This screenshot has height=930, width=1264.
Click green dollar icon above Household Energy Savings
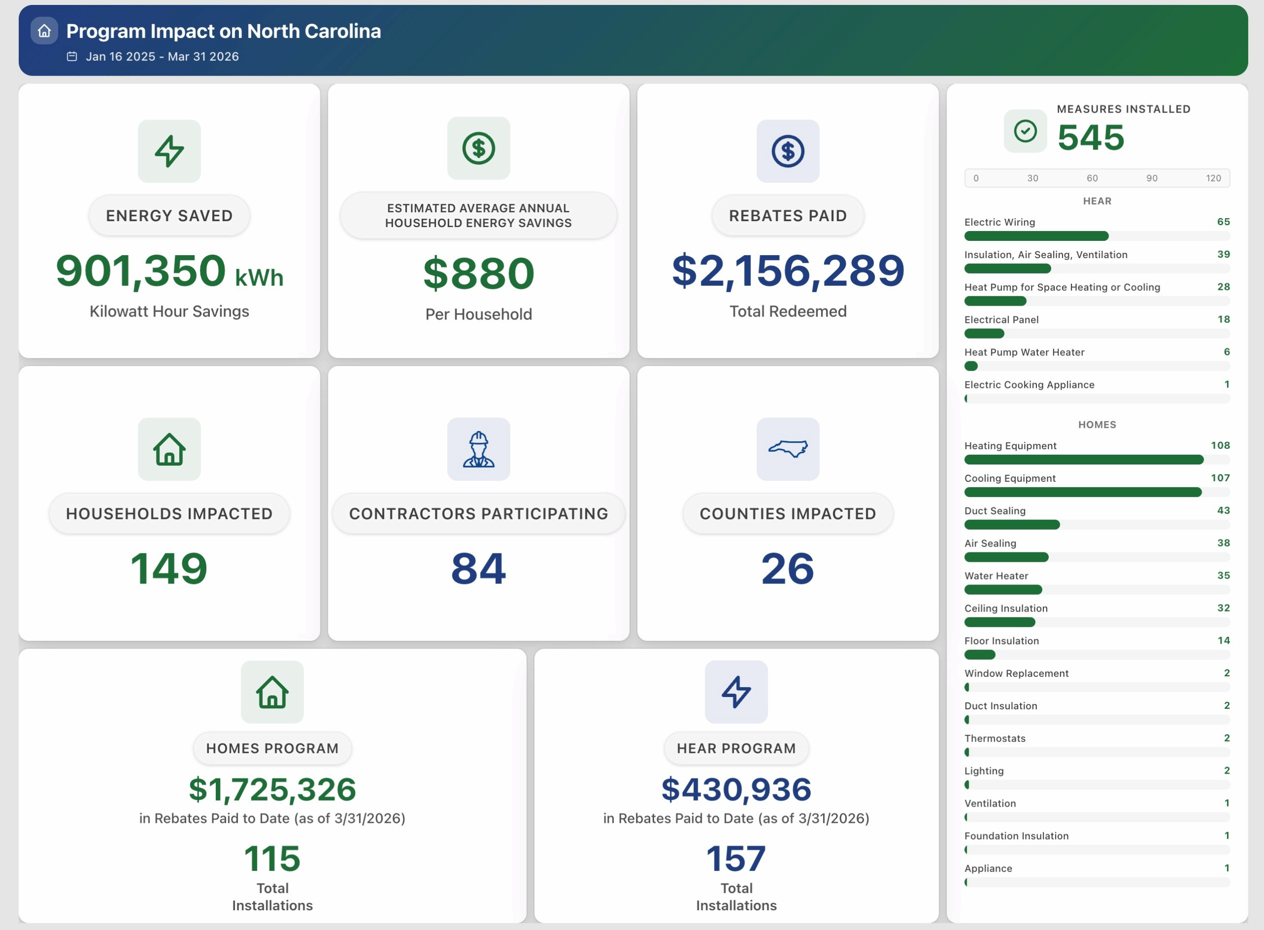pyautogui.click(x=478, y=148)
